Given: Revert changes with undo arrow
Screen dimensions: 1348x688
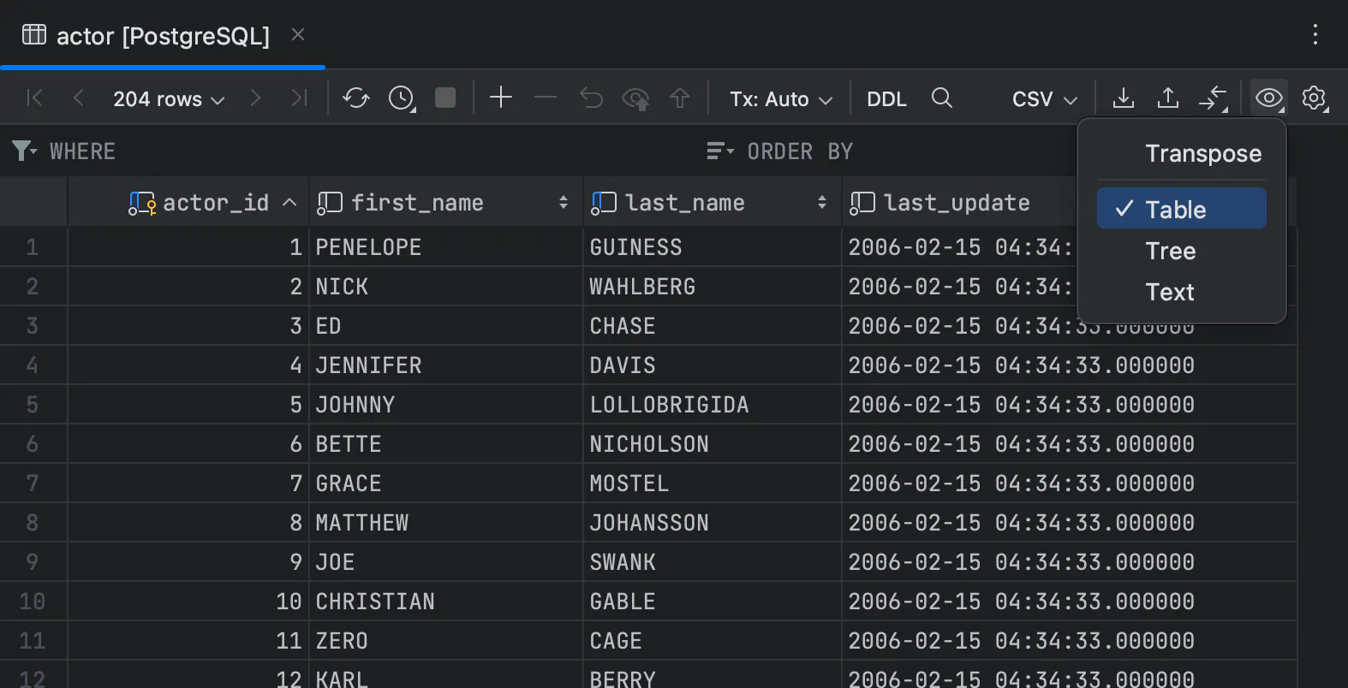Looking at the screenshot, I should [x=591, y=98].
